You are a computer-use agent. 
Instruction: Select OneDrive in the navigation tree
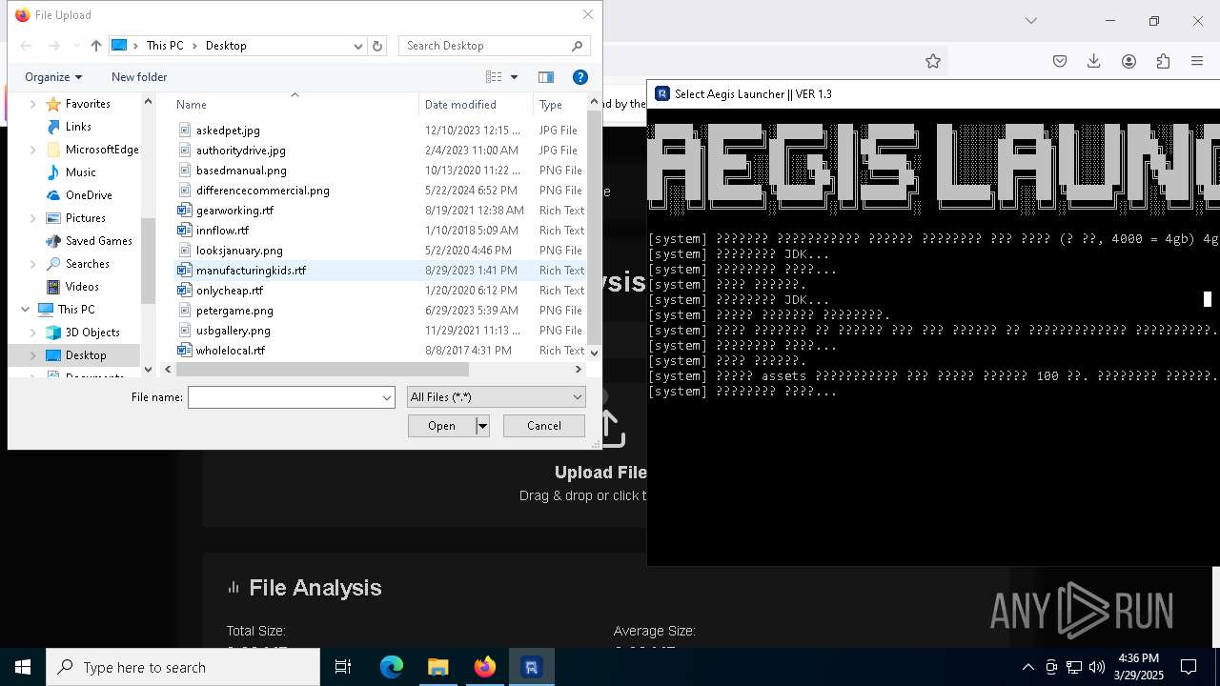[89, 195]
